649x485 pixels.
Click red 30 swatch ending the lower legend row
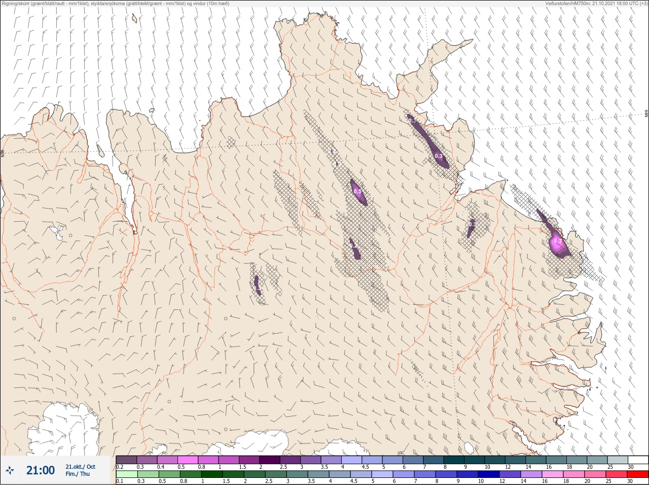point(638,474)
